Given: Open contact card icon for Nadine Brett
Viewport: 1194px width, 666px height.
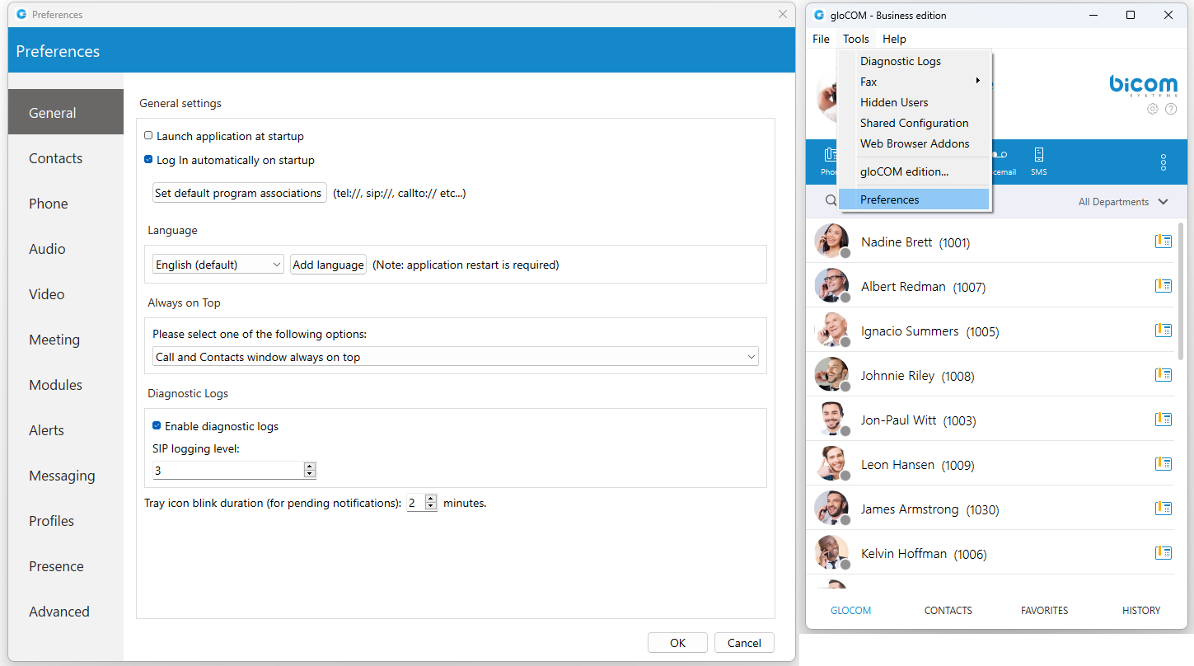Looking at the screenshot, I should 1164,242.
